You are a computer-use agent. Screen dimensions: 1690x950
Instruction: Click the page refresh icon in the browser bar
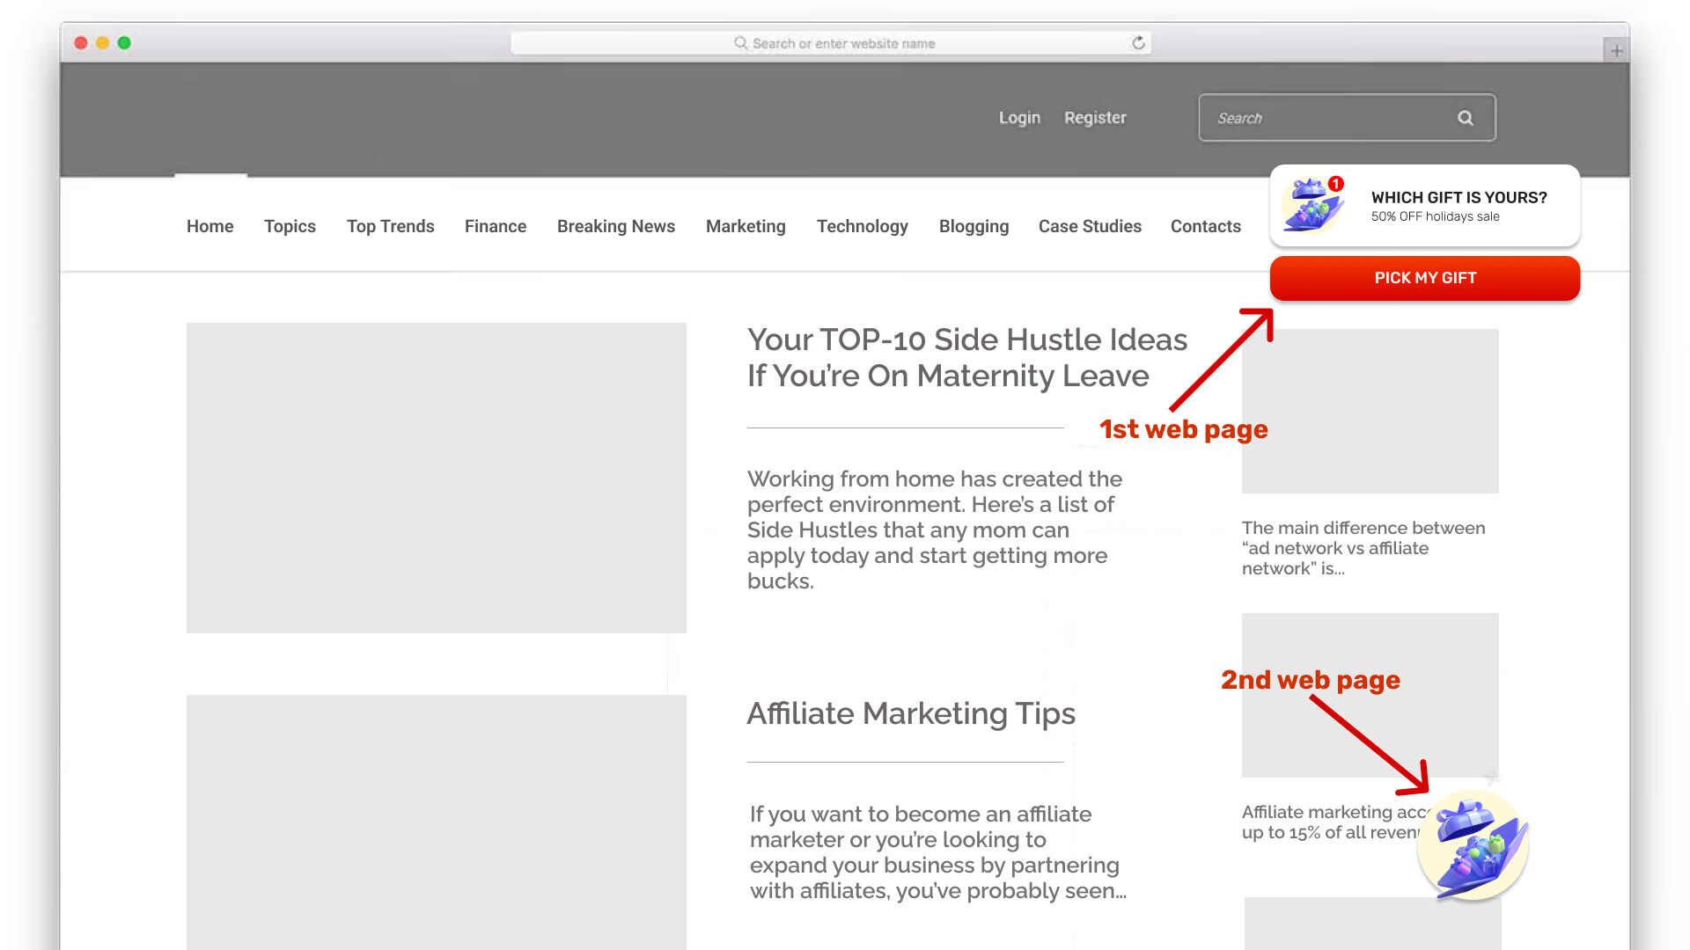[1138, 42]
